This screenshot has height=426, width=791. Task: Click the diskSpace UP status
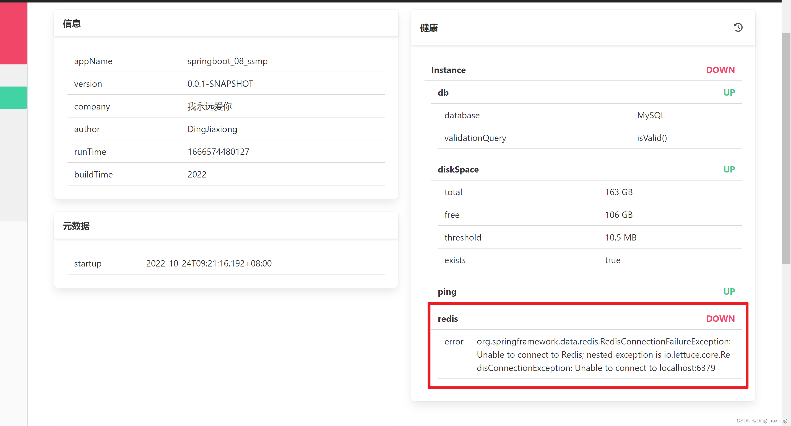tap(729, 169)
